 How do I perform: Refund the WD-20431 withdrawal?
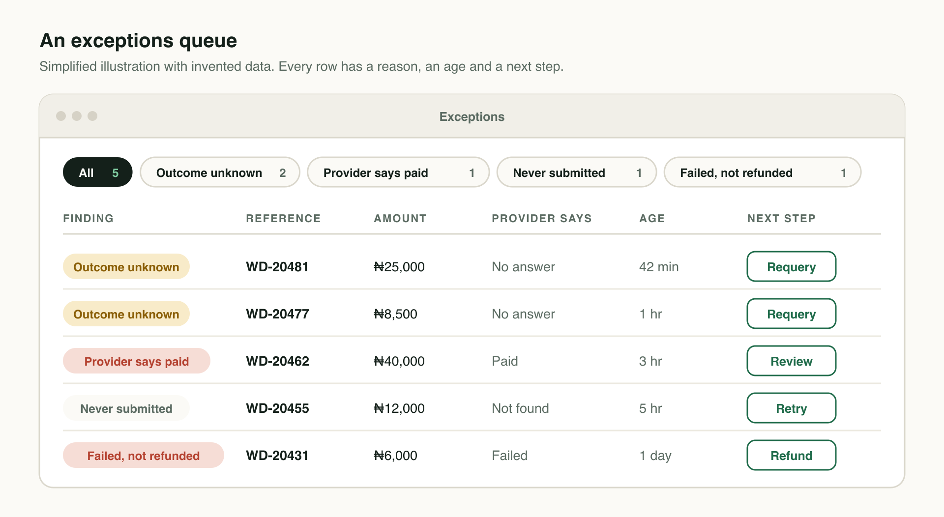click(x=791, y=456)
